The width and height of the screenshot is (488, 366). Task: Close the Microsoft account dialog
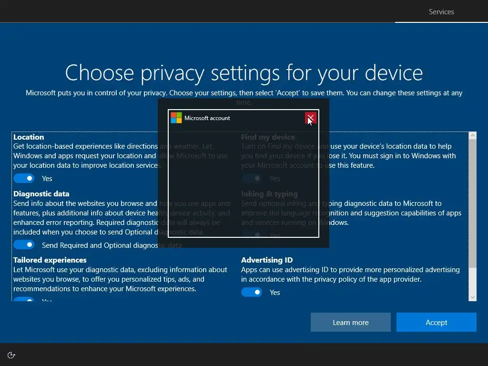pyautogui.click(x=311, y=118)
